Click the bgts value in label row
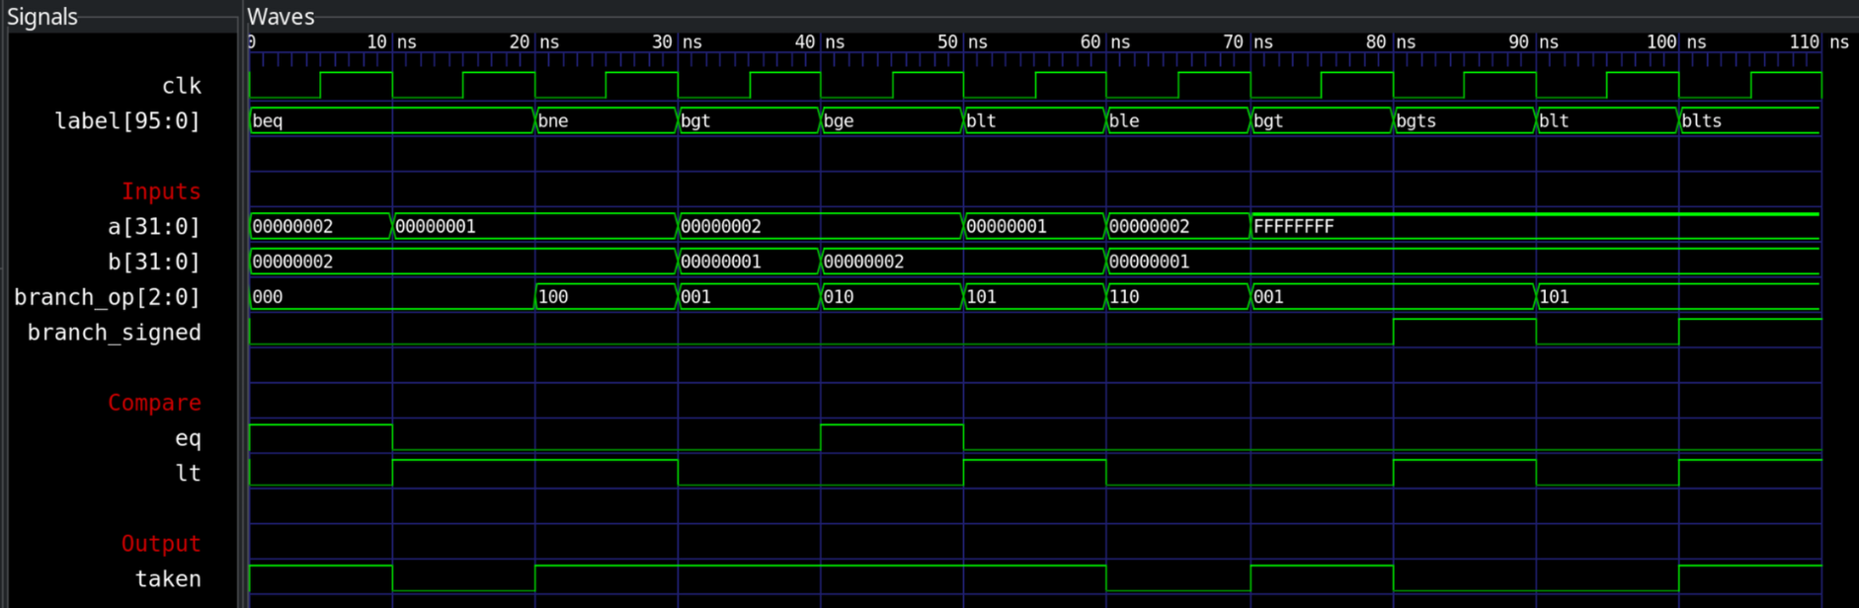Viewport: 1859px width, 608px height. tap(1416, 120)
